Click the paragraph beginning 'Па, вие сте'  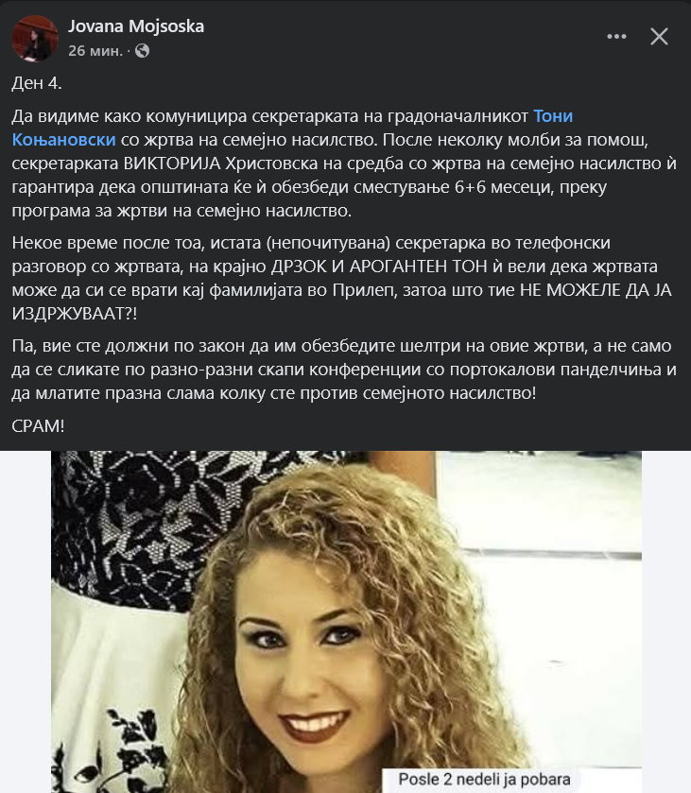(x=344, y=370)
